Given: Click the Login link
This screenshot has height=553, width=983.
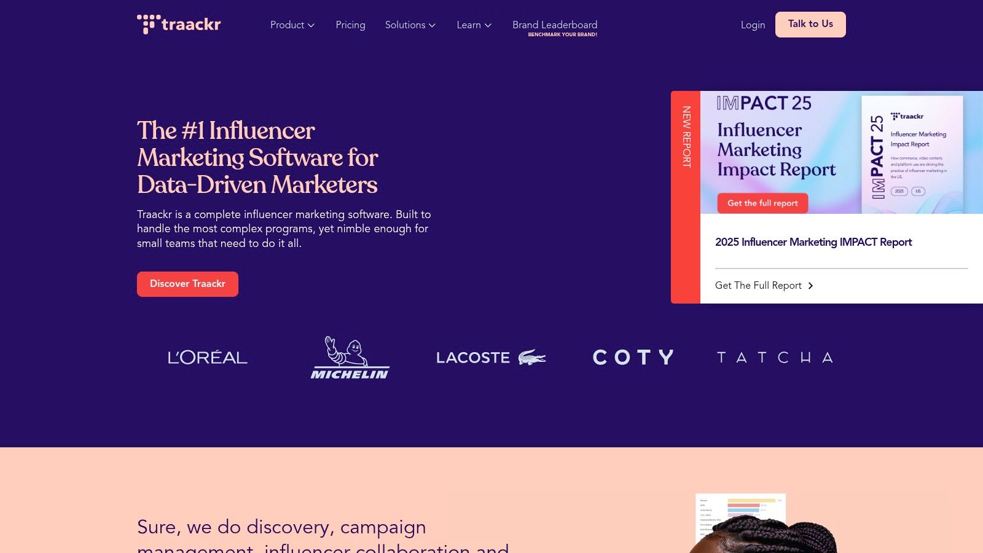Looking at the screenshot, I should click(753, 25).
